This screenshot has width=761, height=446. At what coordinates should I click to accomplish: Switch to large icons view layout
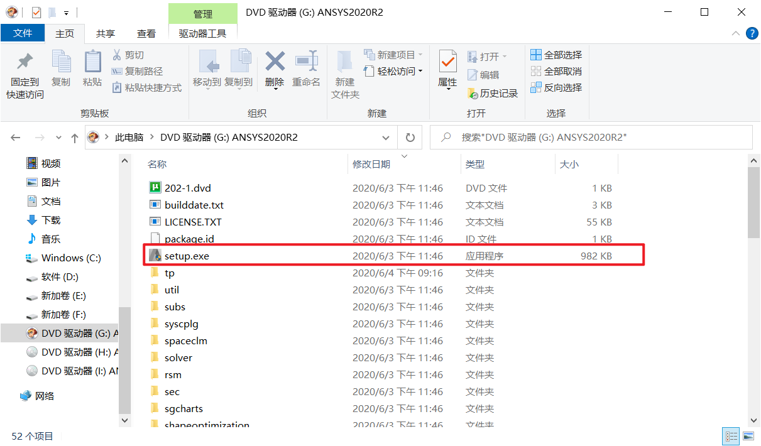pos(748,436)
